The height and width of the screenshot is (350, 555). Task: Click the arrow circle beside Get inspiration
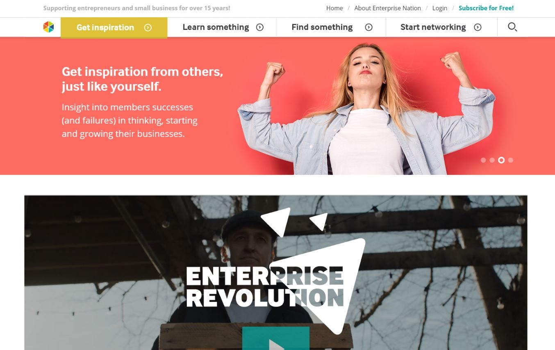(148, 27)
